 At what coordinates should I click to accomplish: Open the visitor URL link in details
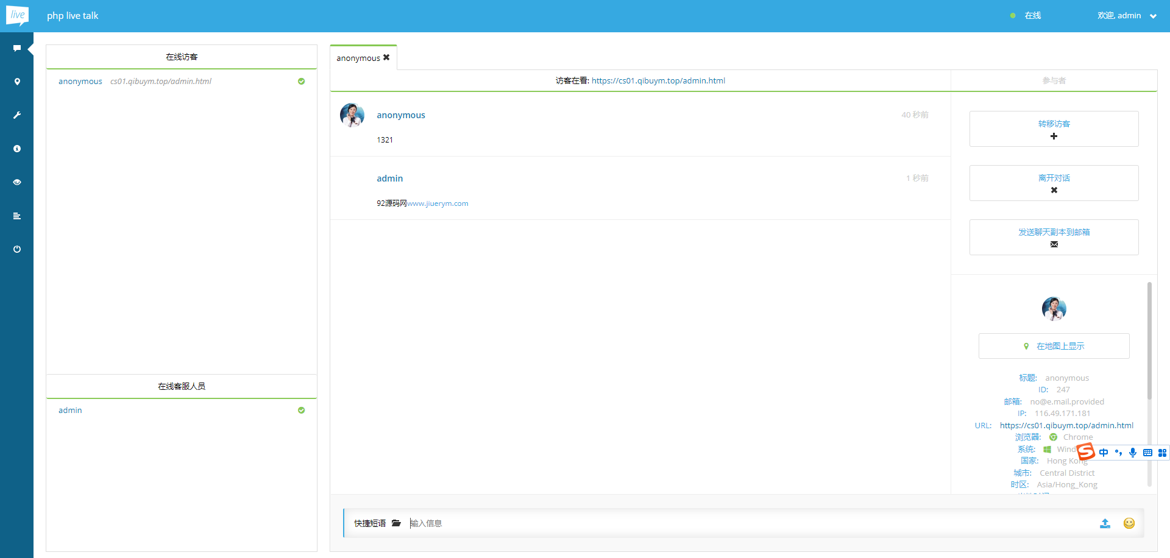tap(1066, 425)
